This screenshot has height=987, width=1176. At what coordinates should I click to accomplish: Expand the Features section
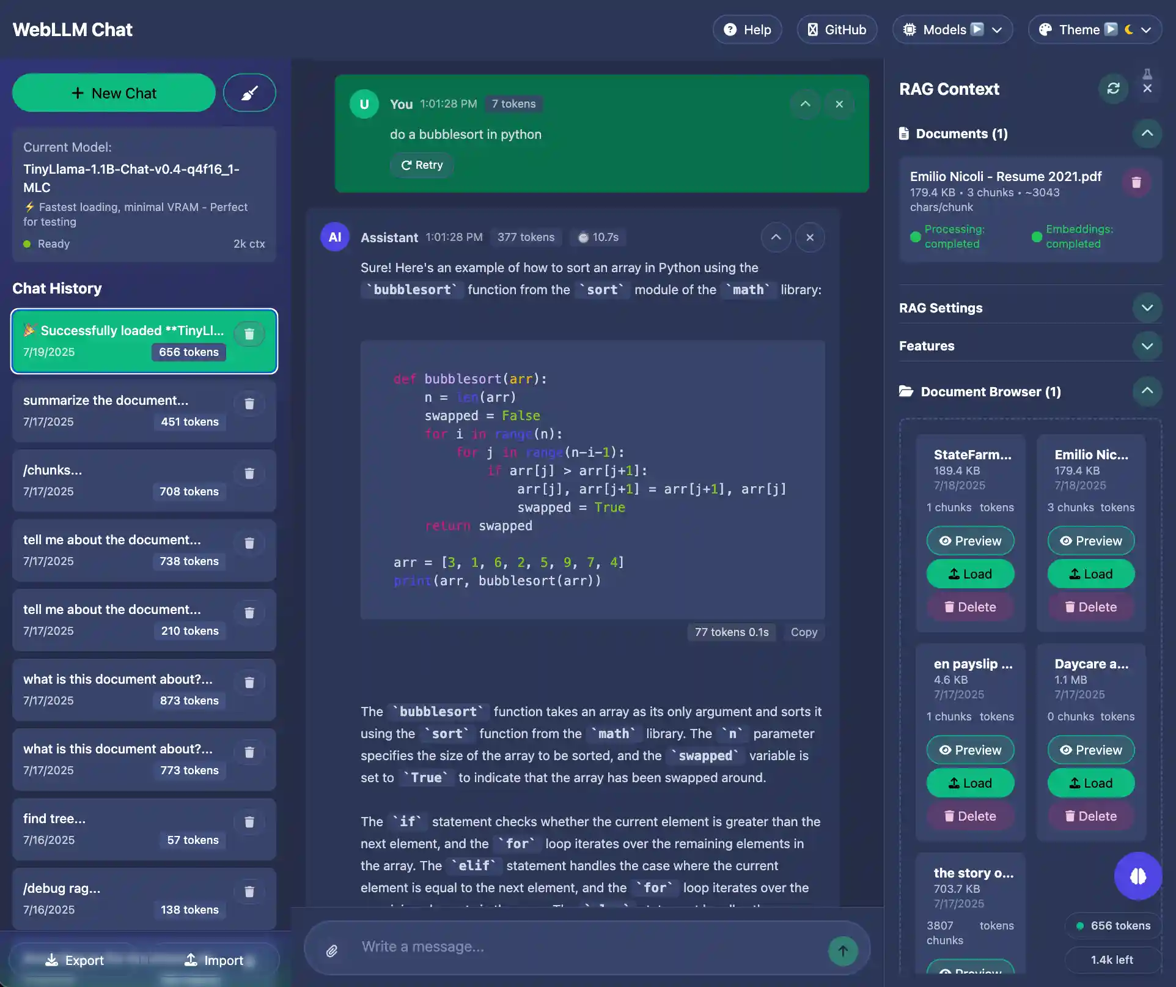[1148, 346]
